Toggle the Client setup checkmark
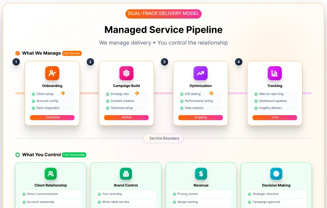 point(34,94)
